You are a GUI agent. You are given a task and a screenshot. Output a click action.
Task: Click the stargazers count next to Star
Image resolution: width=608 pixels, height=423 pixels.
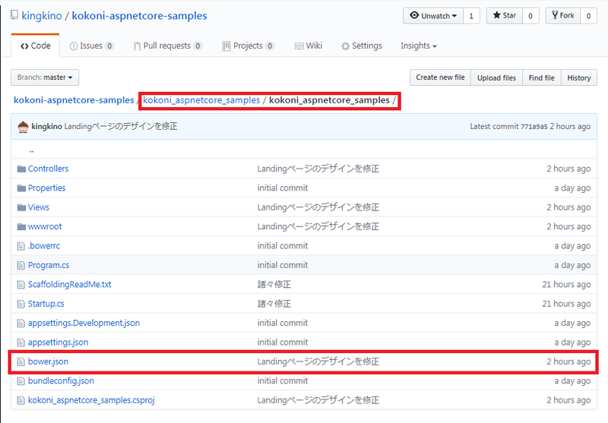click(x=530, y=16)
